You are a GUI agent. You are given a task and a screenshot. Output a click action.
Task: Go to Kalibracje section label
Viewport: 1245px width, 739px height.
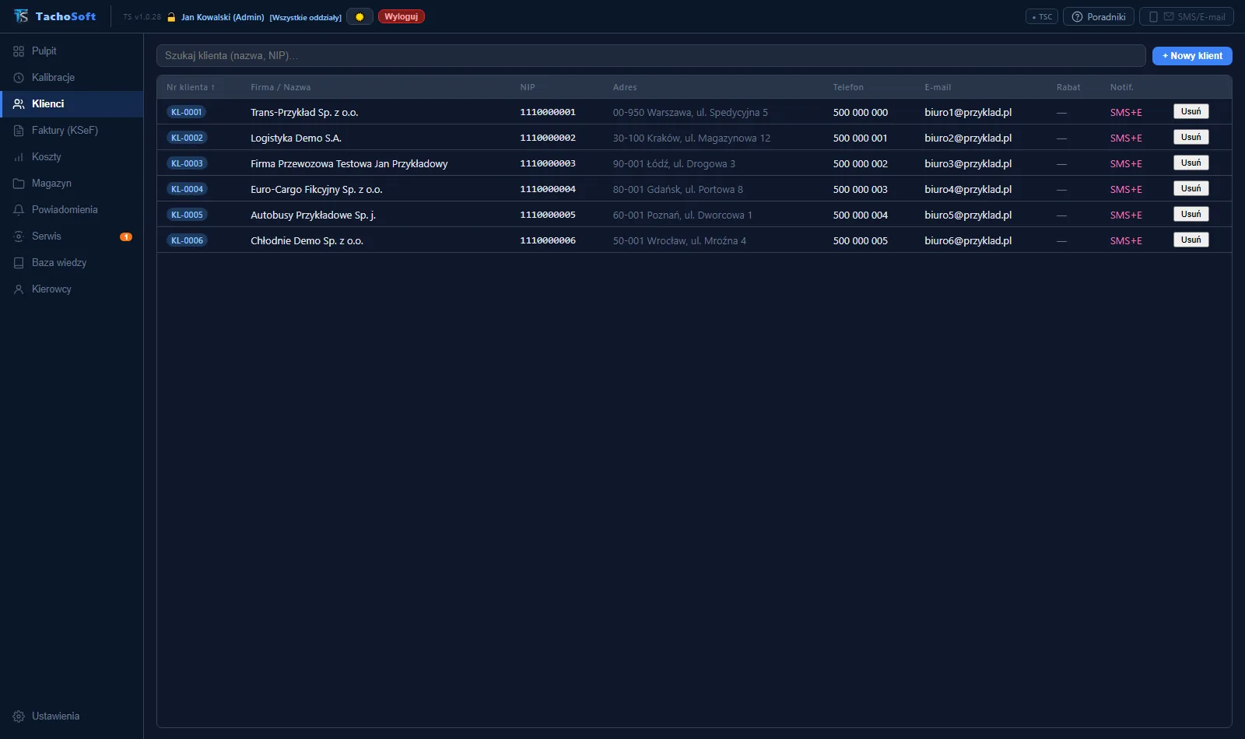53,78
